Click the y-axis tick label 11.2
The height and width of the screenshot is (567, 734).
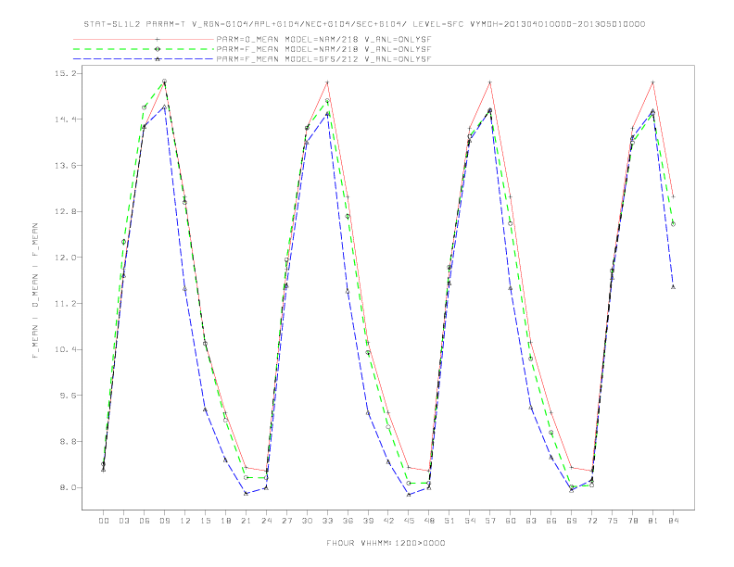(64, 304)
